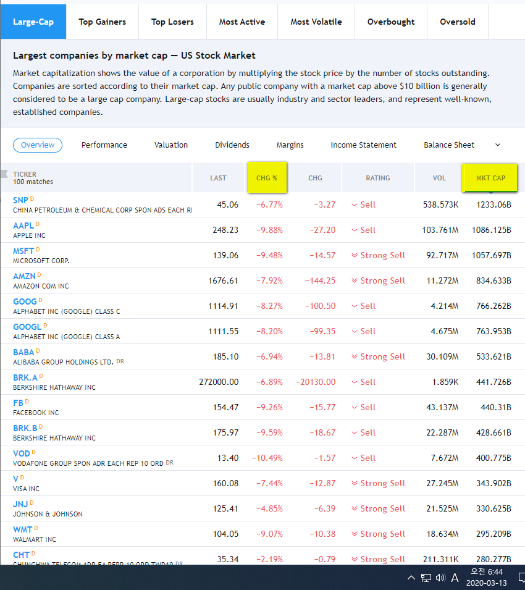
Task: Click the market cap value 330.625B
Action: pyautogui.click(x=493, y=508)
